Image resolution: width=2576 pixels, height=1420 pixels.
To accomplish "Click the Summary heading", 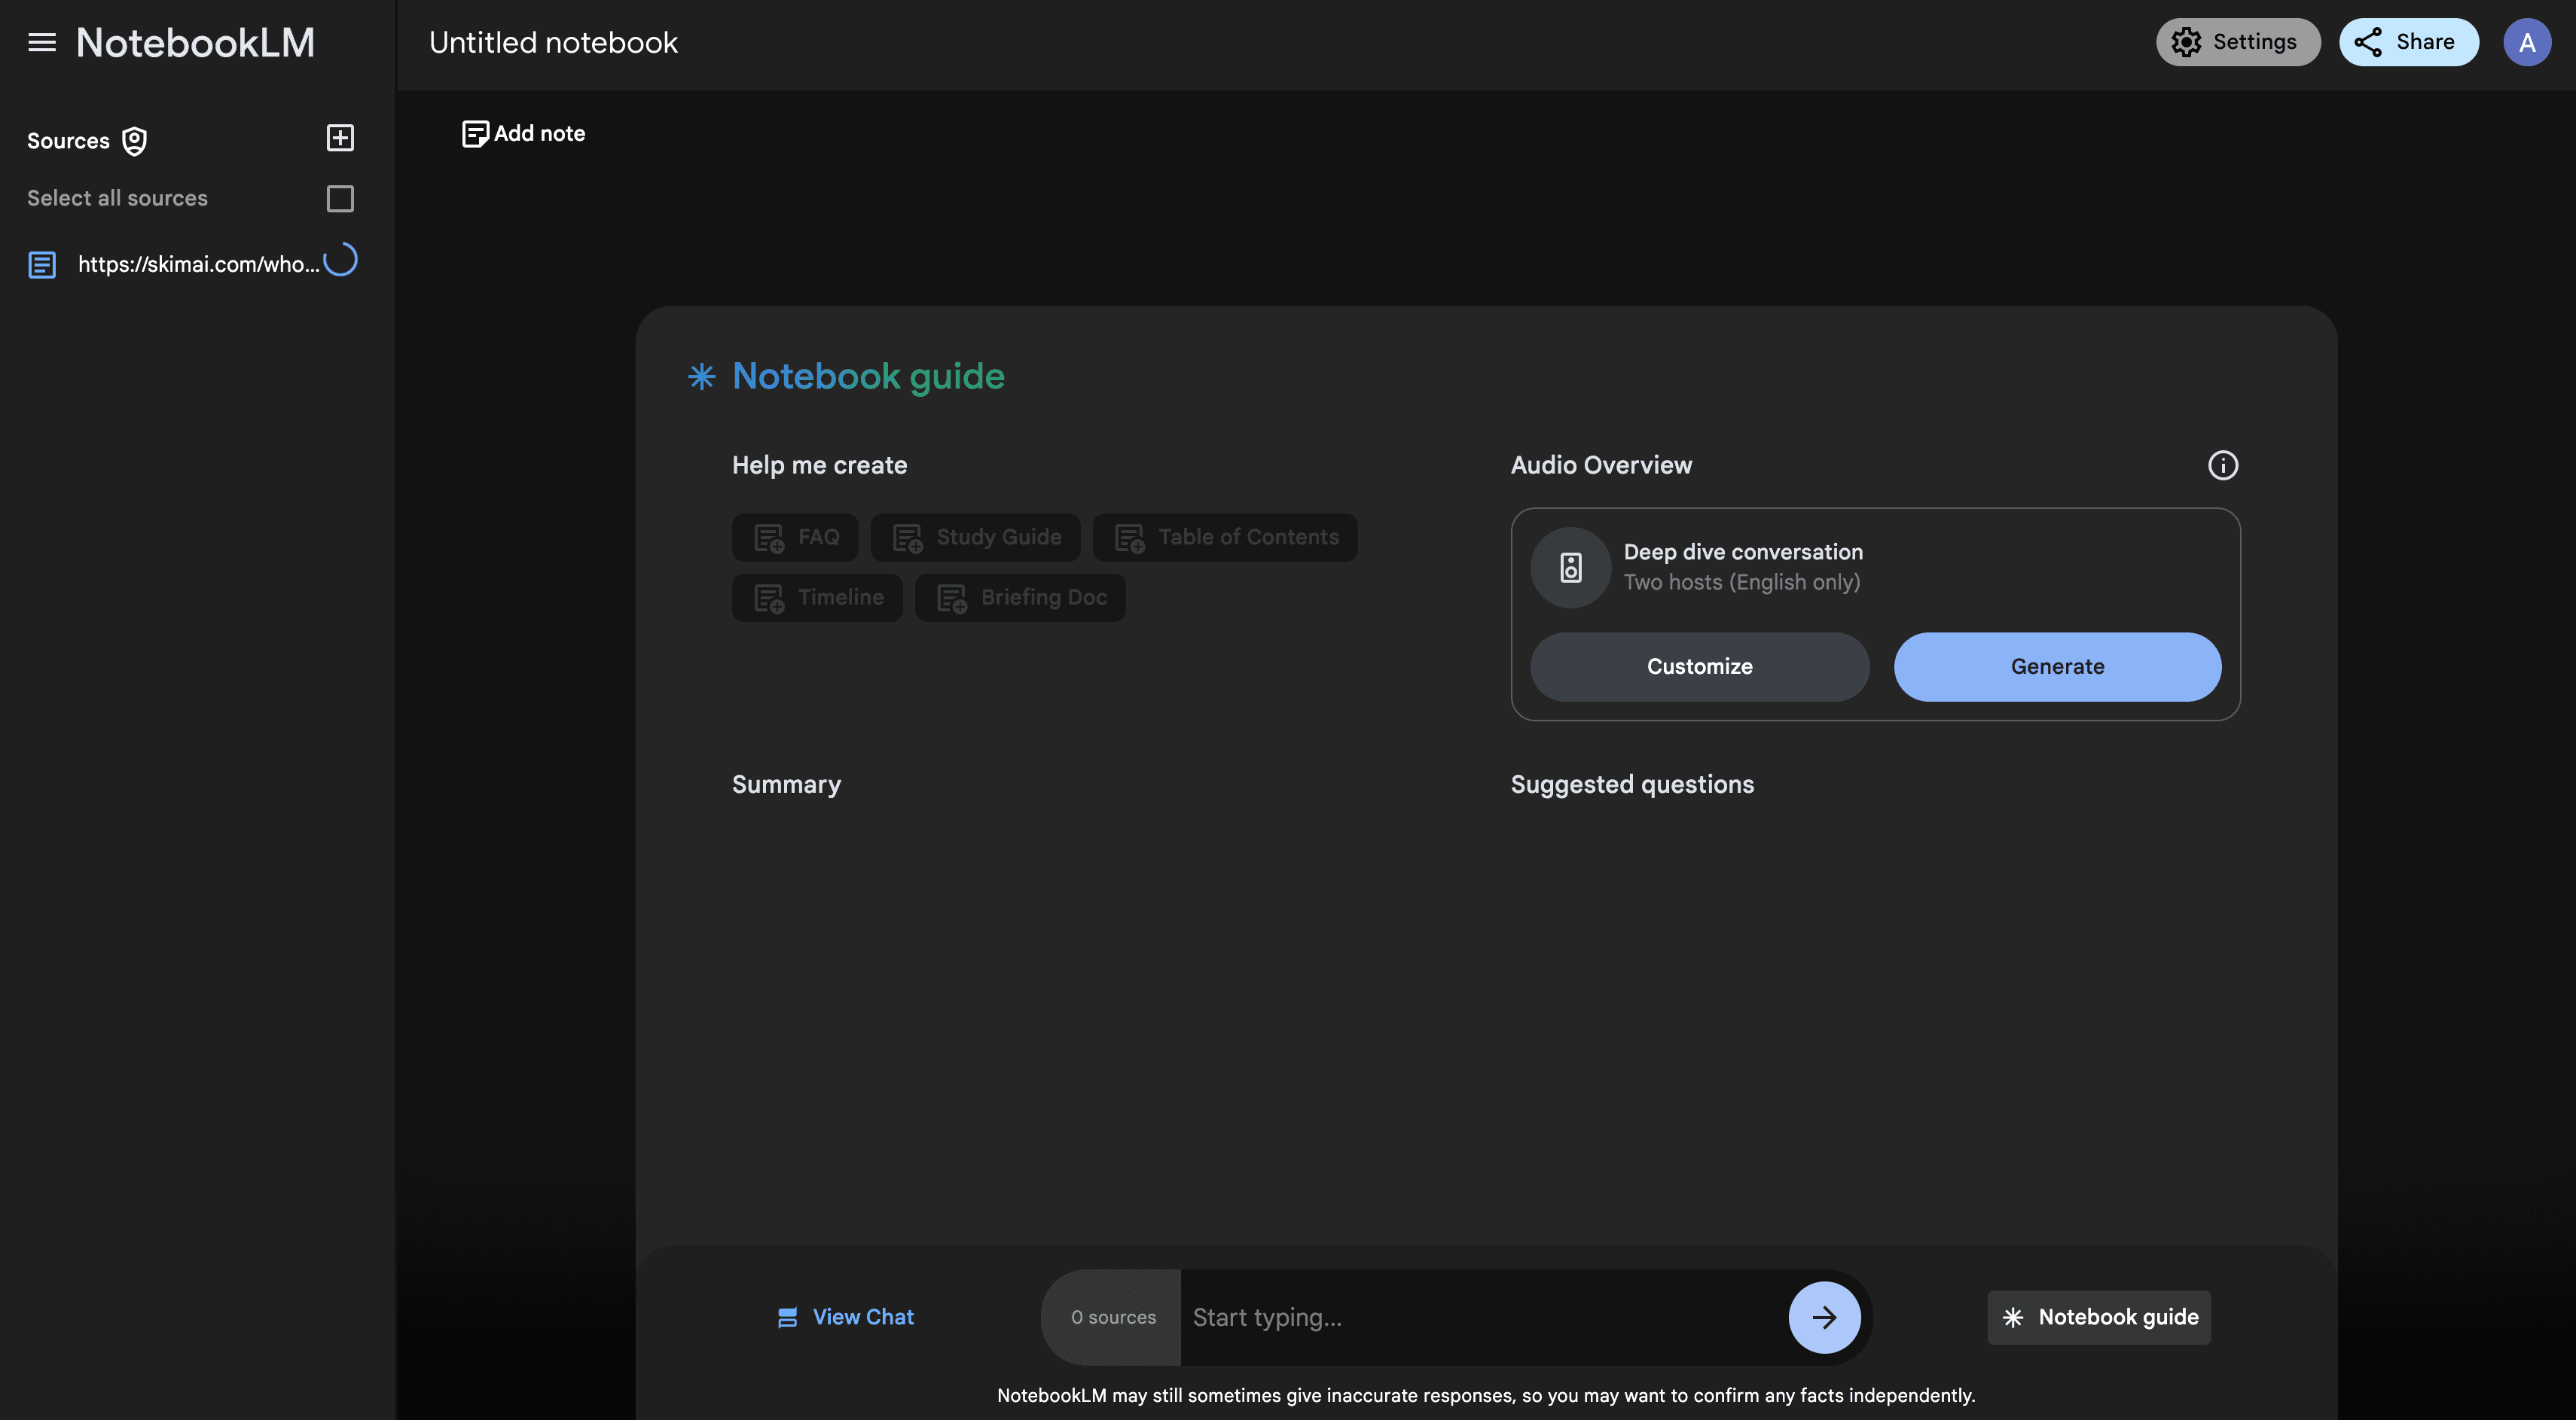I will pos(786,785).
